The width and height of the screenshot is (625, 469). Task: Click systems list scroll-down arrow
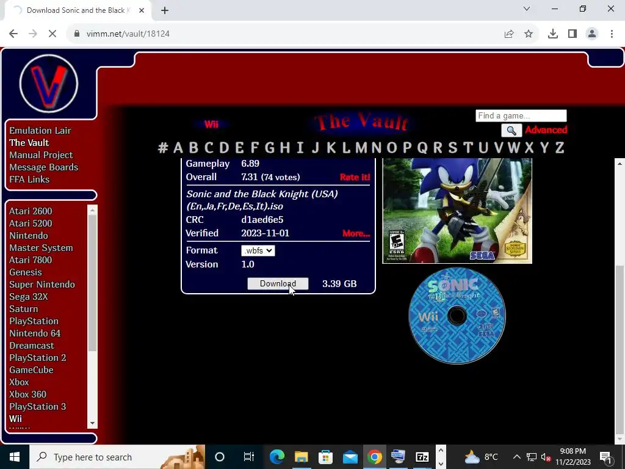pyautogui.click(x=93, y=424)
